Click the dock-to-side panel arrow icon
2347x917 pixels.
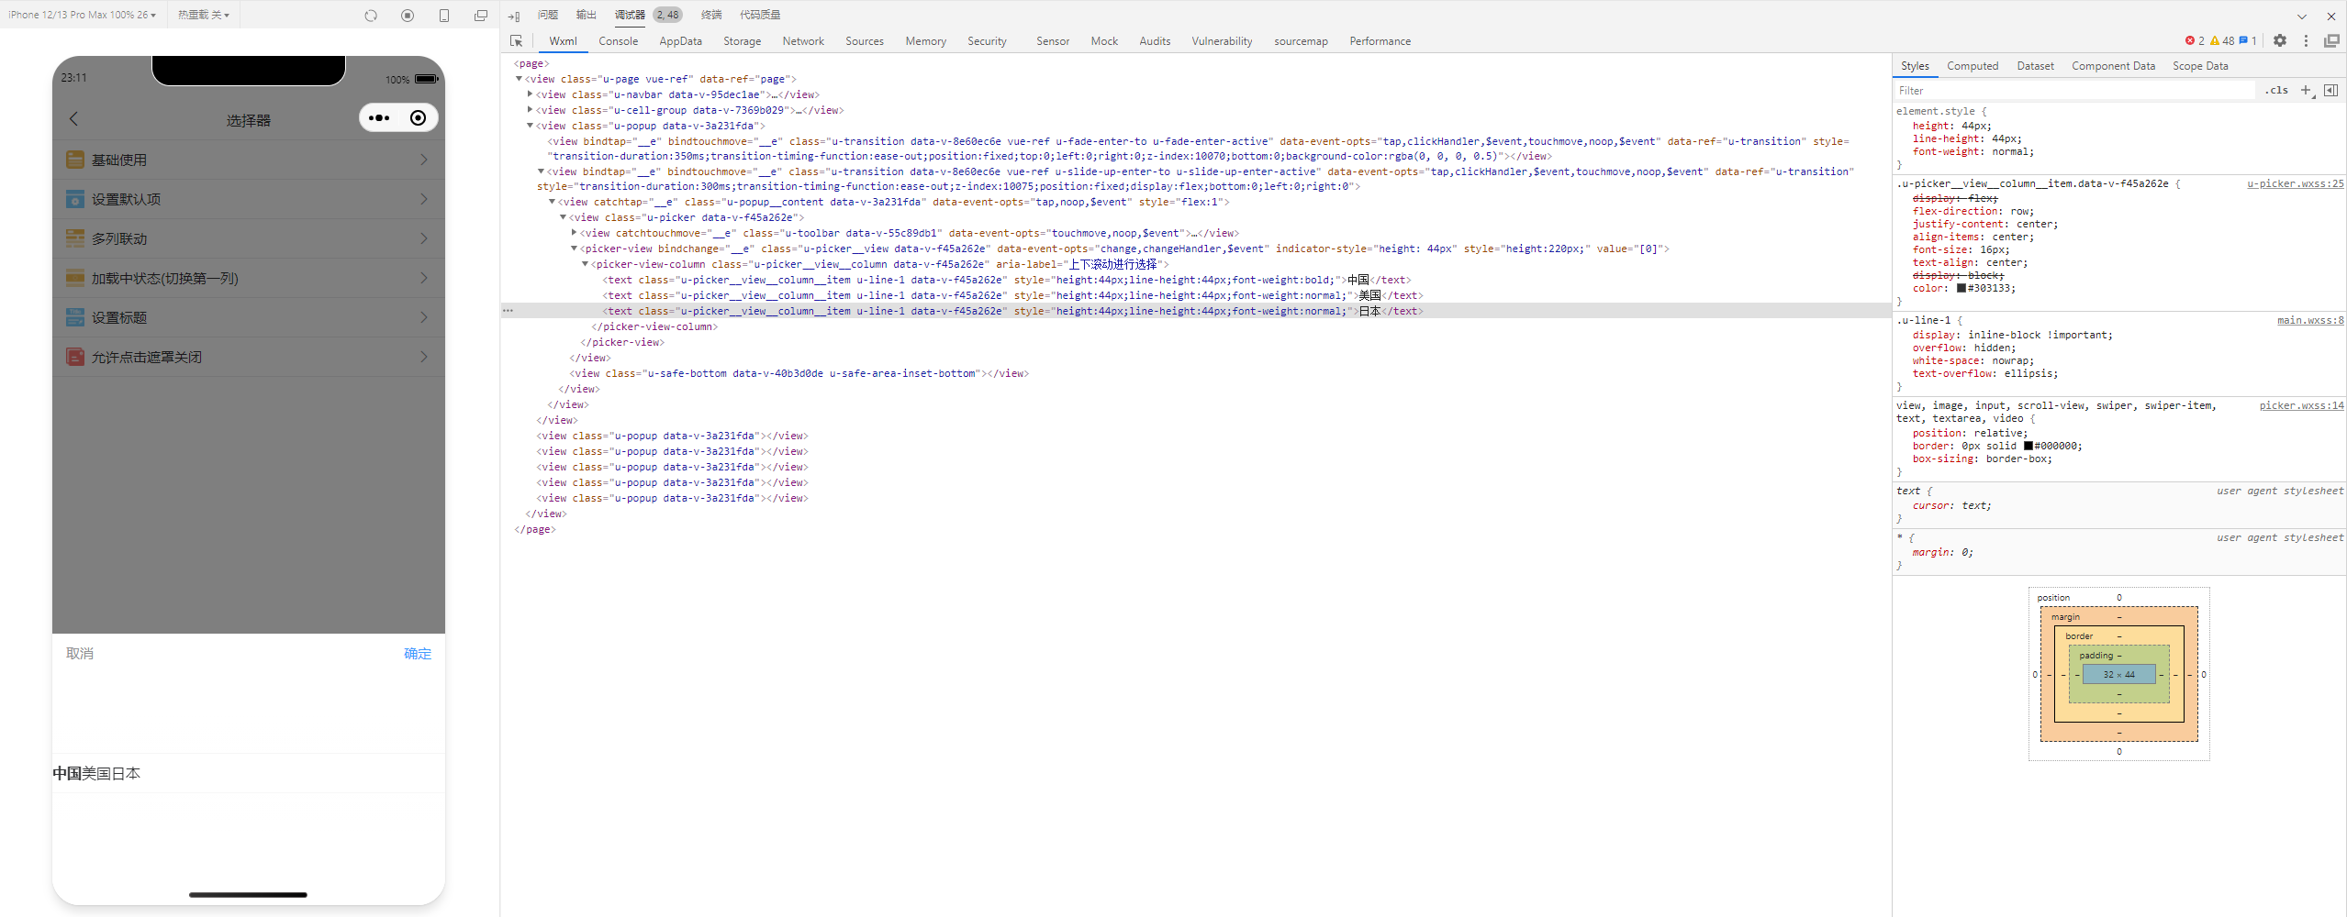tap(514, 16)
